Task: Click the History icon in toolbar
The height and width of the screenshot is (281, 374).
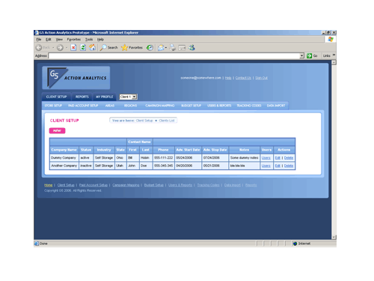Action: (150, 47)
